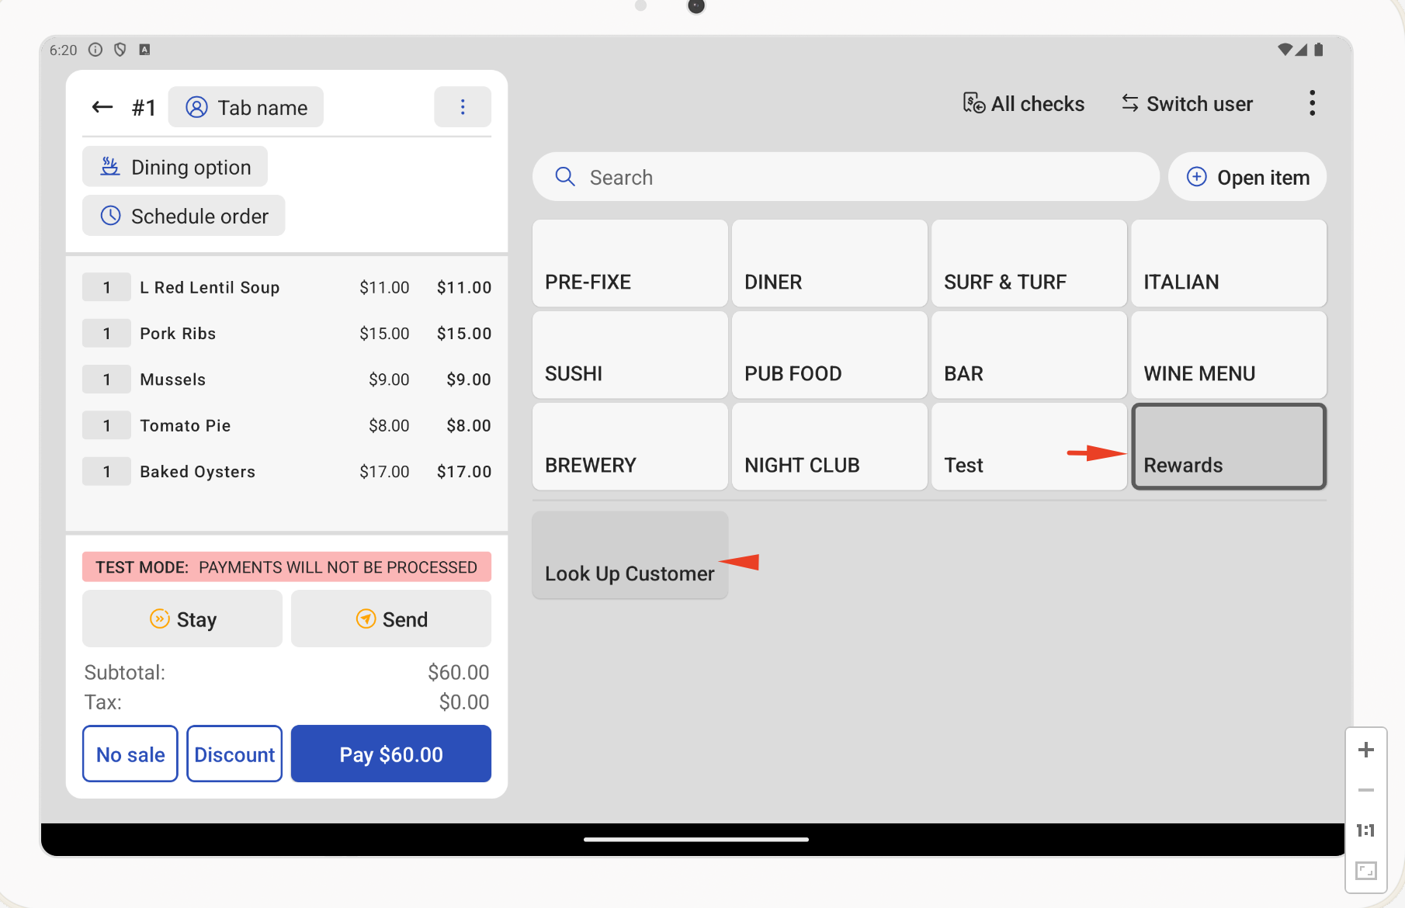This screenshot has height=908, width=1405.
Task: Tap the back arrow next to #1
Action: pyautogui.click(x=102, y=107)
